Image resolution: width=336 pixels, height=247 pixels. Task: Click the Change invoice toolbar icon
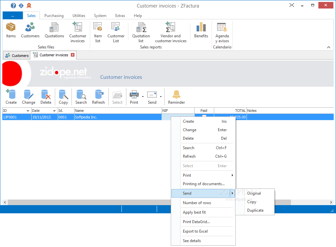pos(28,97)
